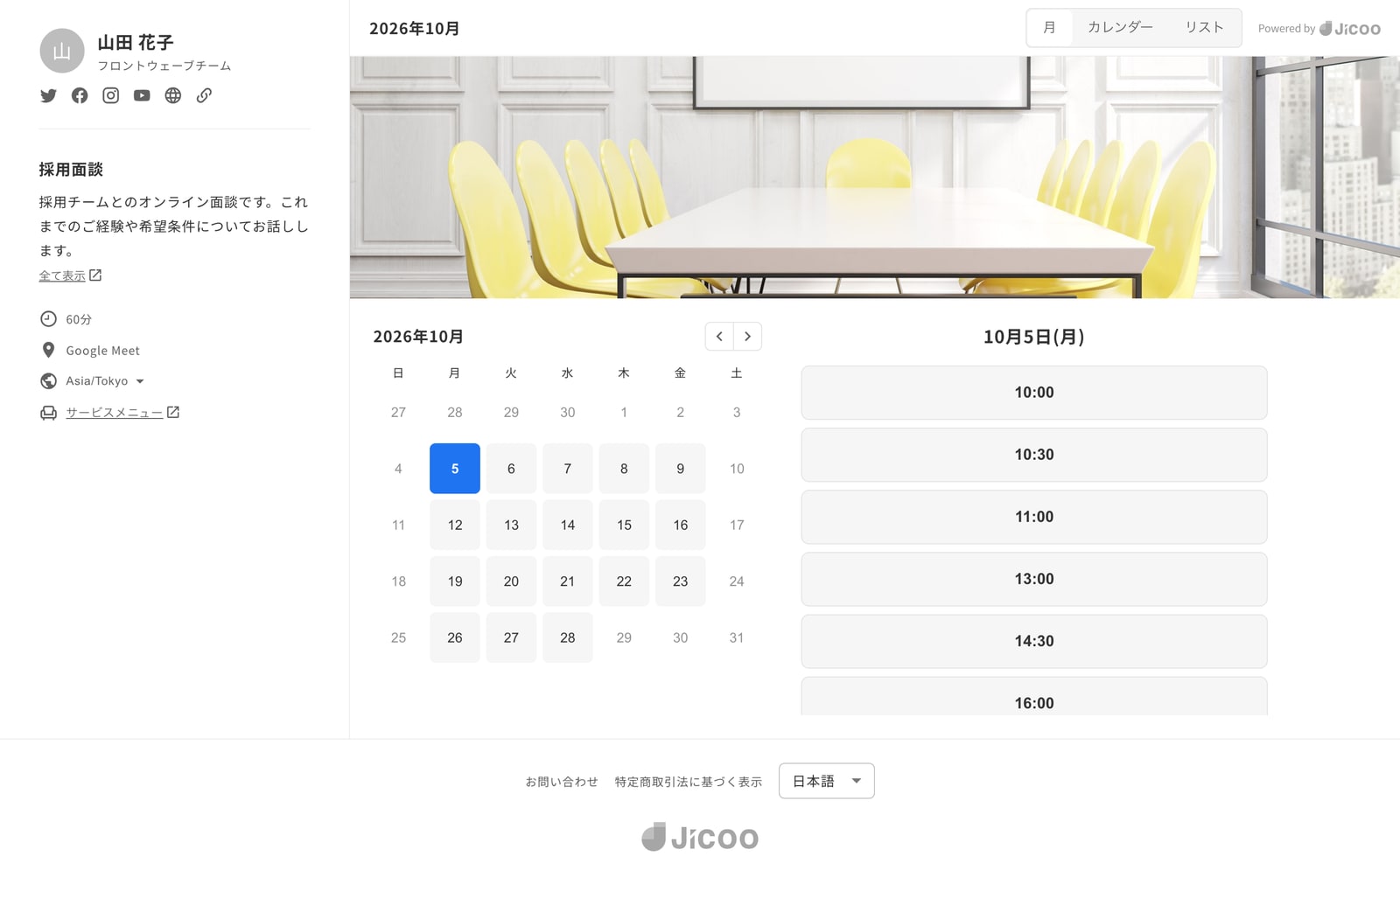This screenshot has width=1400, height=919.
Task: Choose date 14 on calendar
Action: [568, 525]
